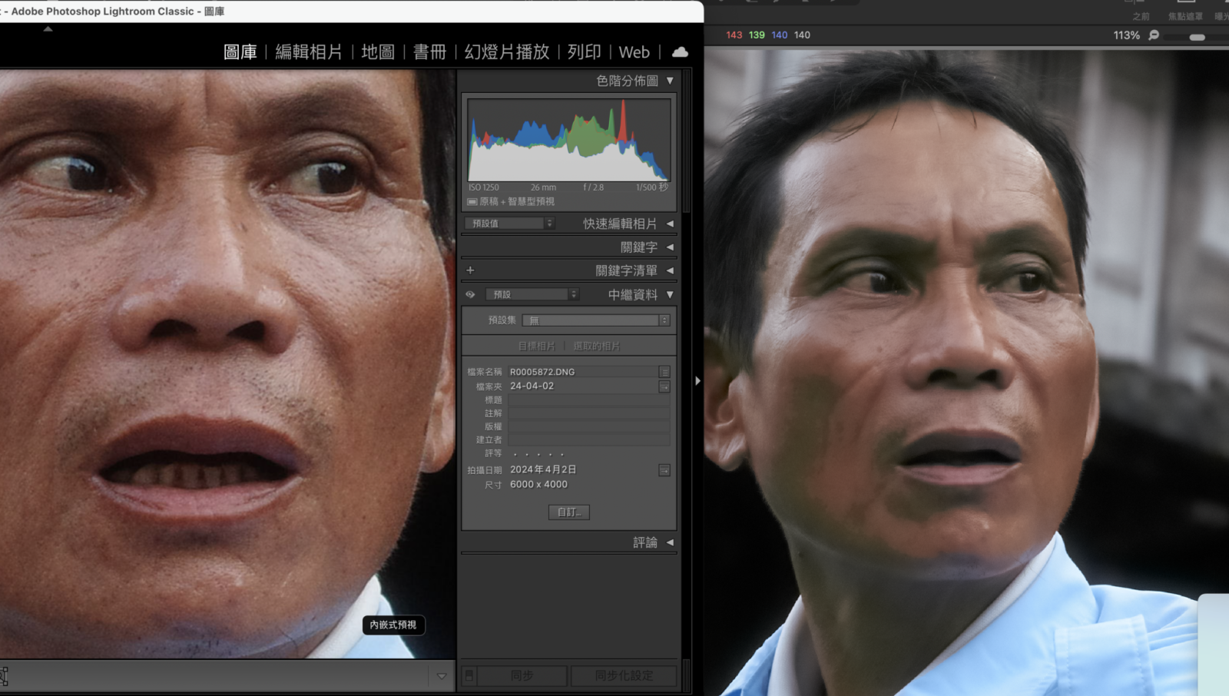Screen dimensions: 1229x696
Task: Expand the 評論 comments panel
Action: [x=670, y=542]
